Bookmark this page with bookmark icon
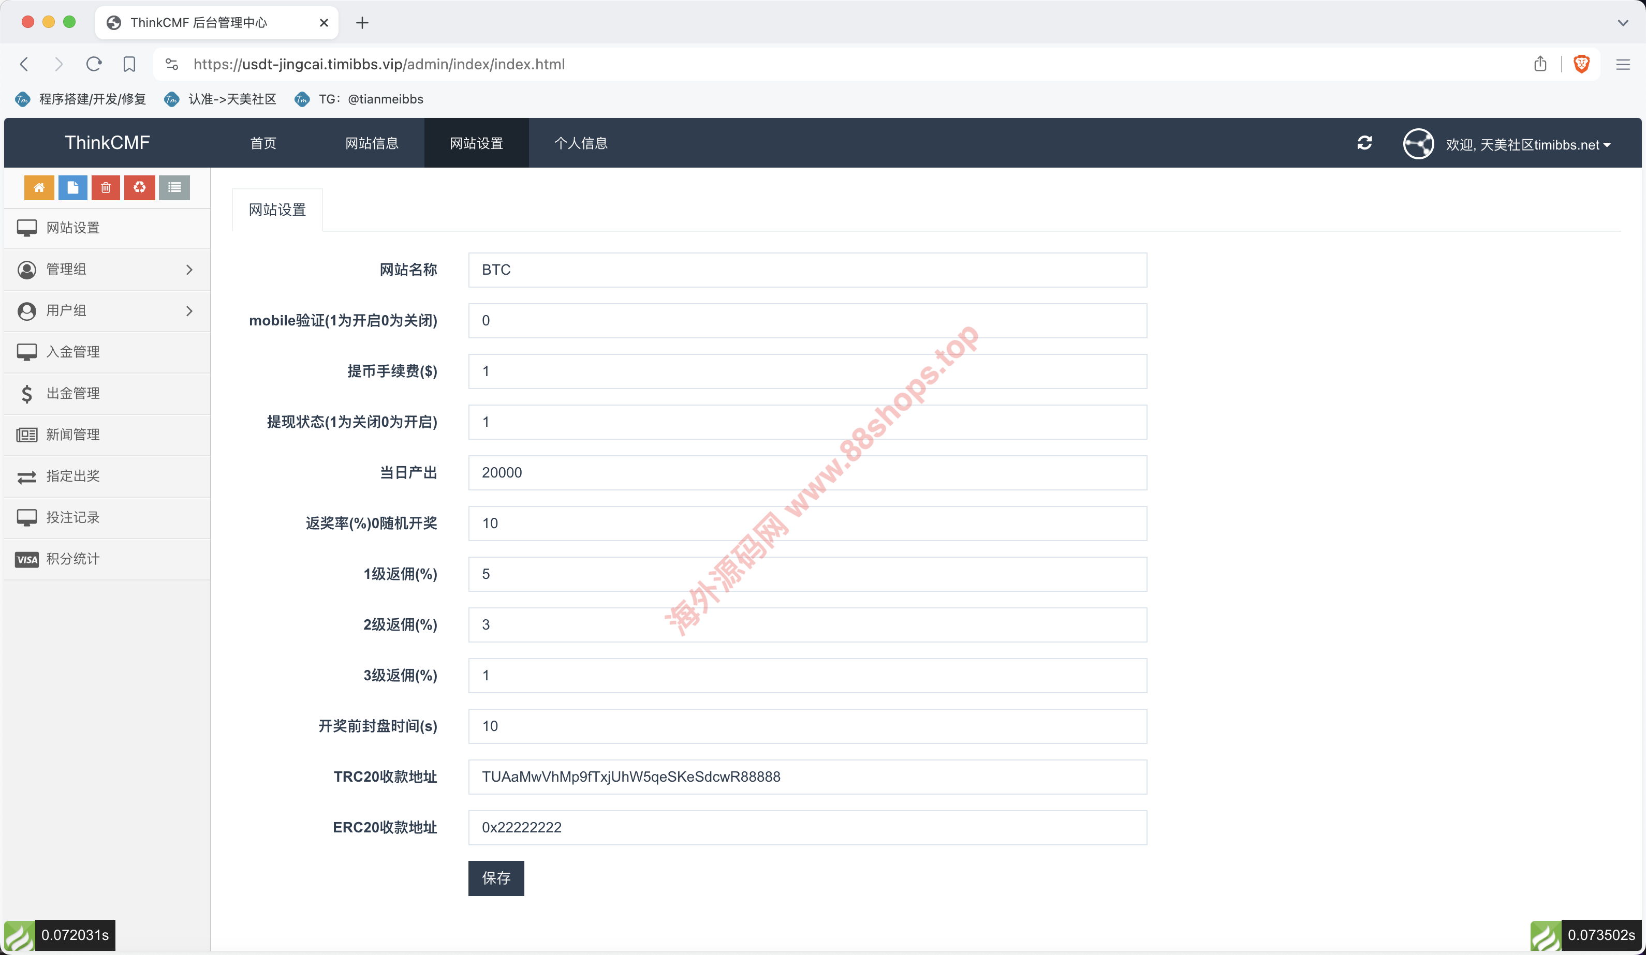 [x=129, y=64]
